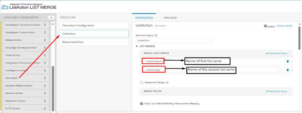Collapse the LIST MERGE section
This screenshot has width=302, height=113.
point(137,46)
